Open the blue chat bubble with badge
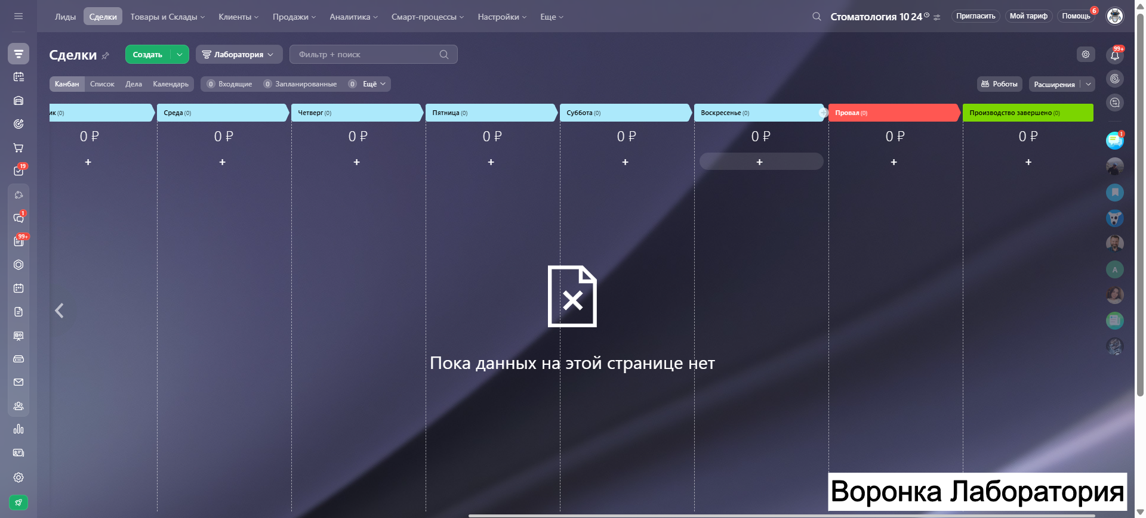The height and width of the screenshot is (518, 1146). point(1114,141)
